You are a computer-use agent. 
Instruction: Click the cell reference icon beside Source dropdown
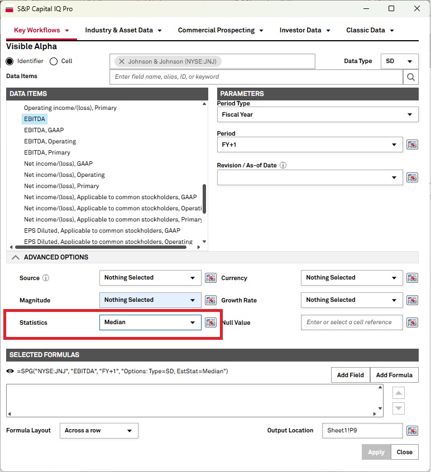[210, 277]
